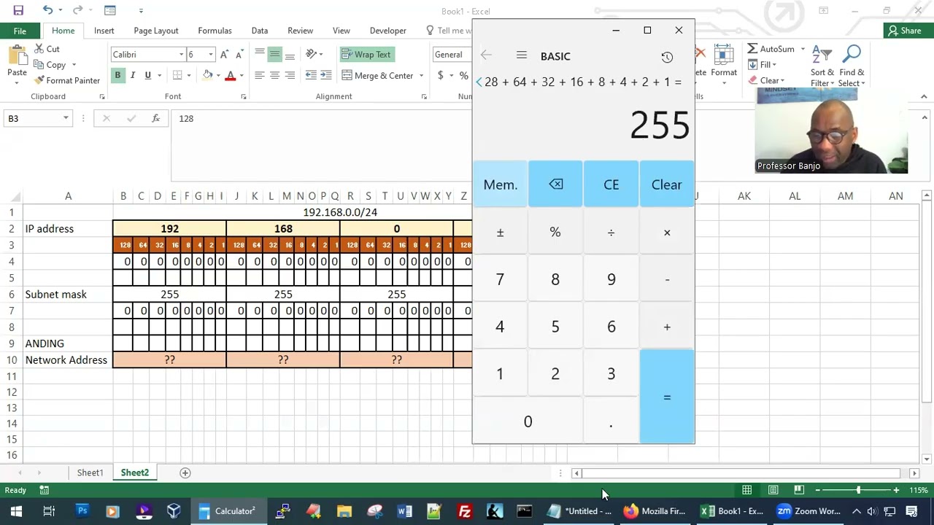The width and height of the screenshot is (934, 525).
Task: Open the Insert ribbon tab
Action: click(x=104, y=31)
